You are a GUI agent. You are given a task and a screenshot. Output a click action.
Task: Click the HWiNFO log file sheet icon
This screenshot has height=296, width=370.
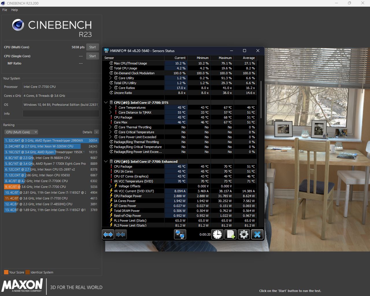click(231, 234)
